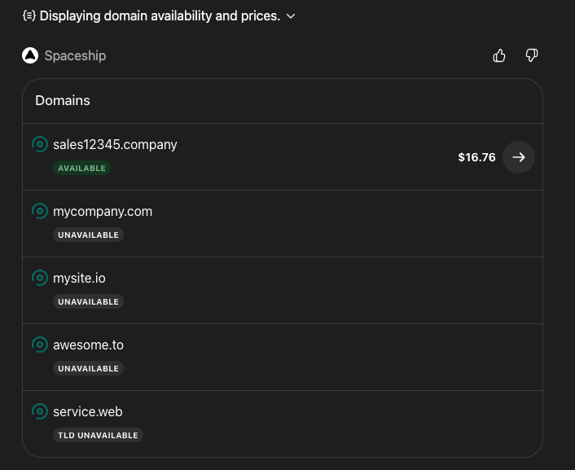Click the domain icon beside mysite.io

(39, 278)
